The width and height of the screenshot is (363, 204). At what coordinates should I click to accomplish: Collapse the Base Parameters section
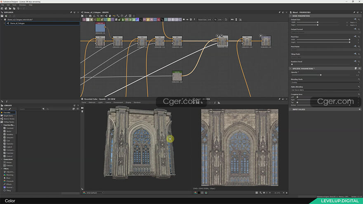pyautogui.click(x=290, y=16)
